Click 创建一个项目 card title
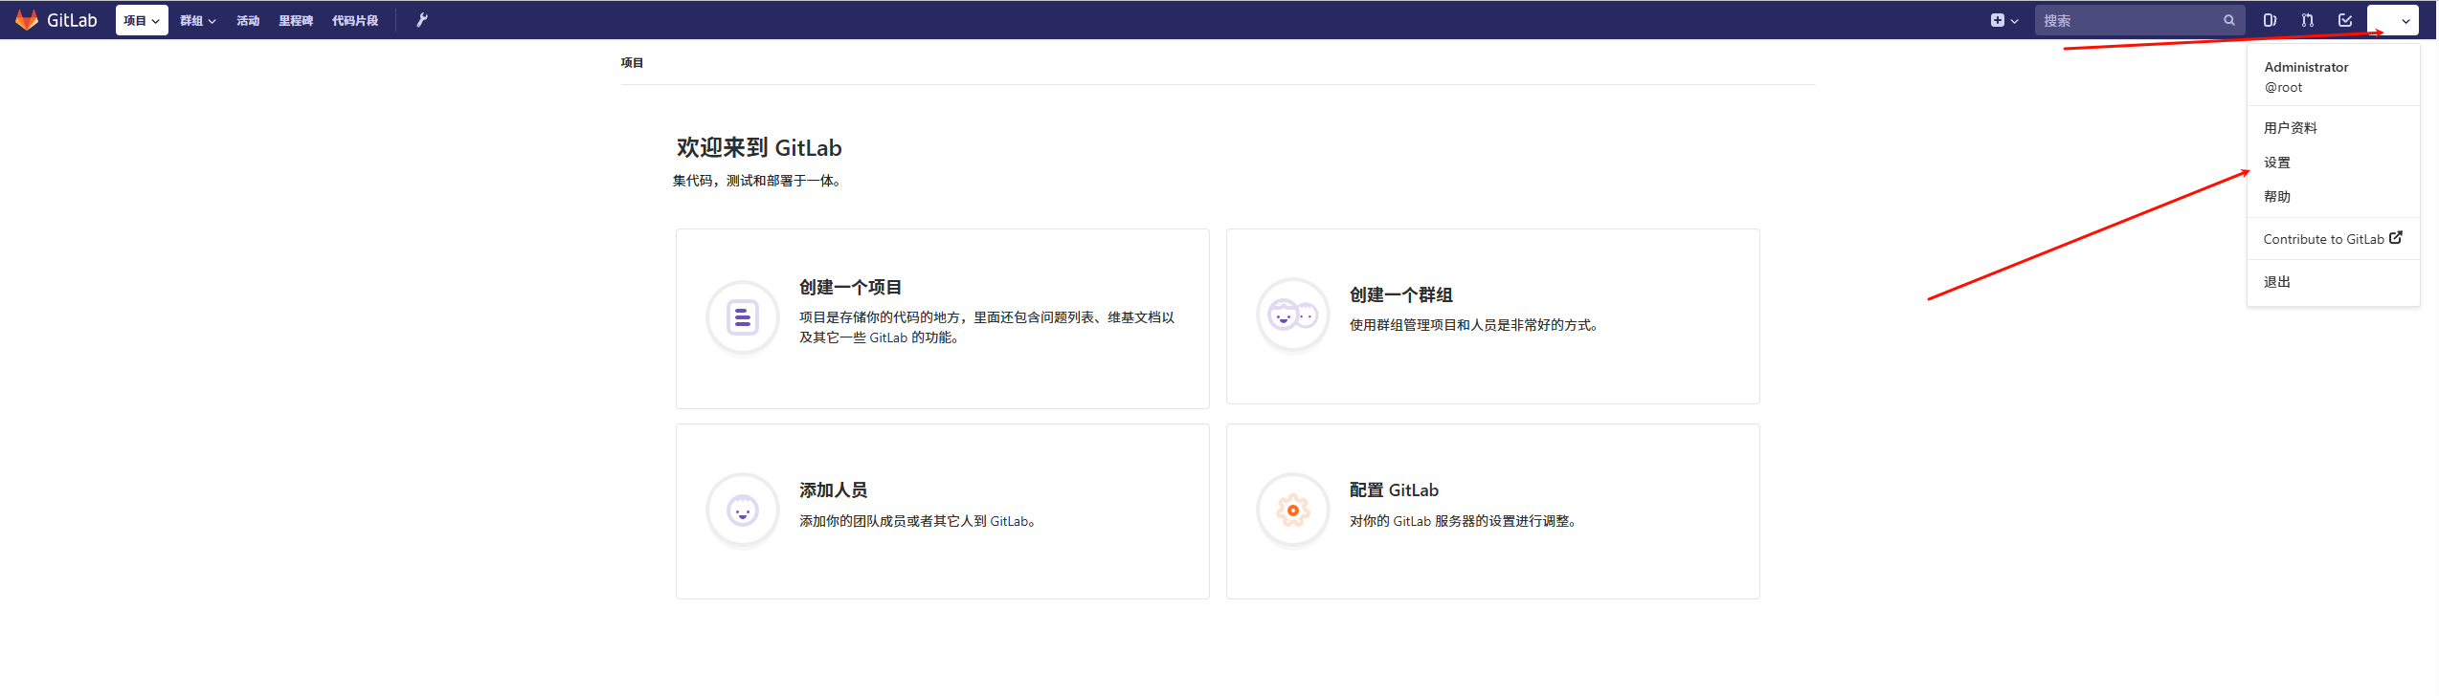 coord(850,287)
